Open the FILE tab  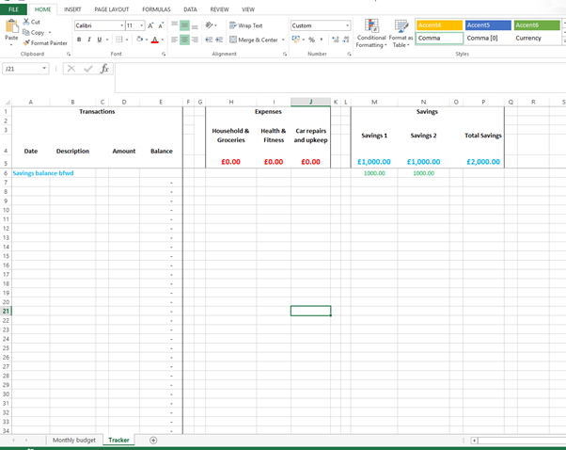(13, 9)
